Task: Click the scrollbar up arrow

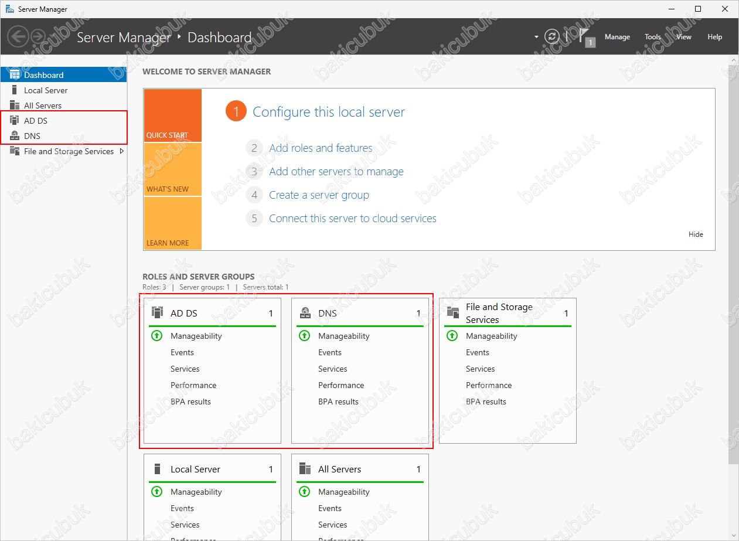Action: pyautogui.click(x=734, y=60)
